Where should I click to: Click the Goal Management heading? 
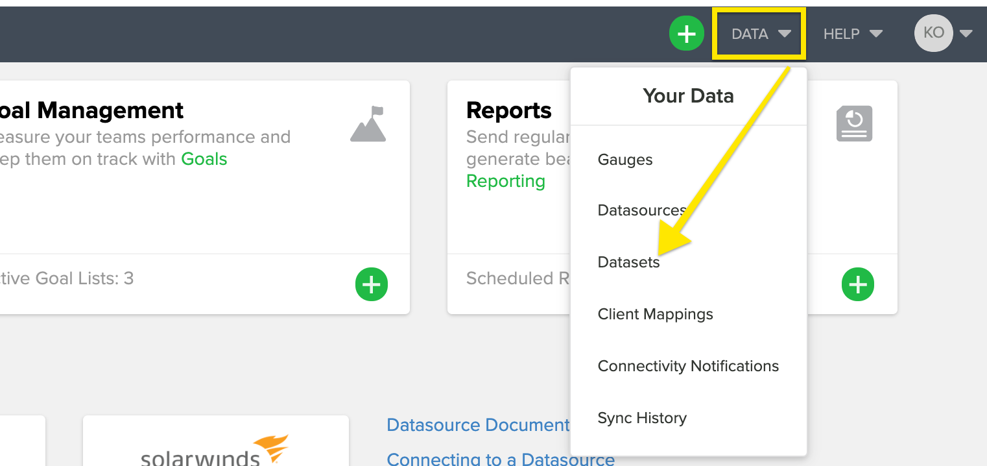(x=91, y=110)
